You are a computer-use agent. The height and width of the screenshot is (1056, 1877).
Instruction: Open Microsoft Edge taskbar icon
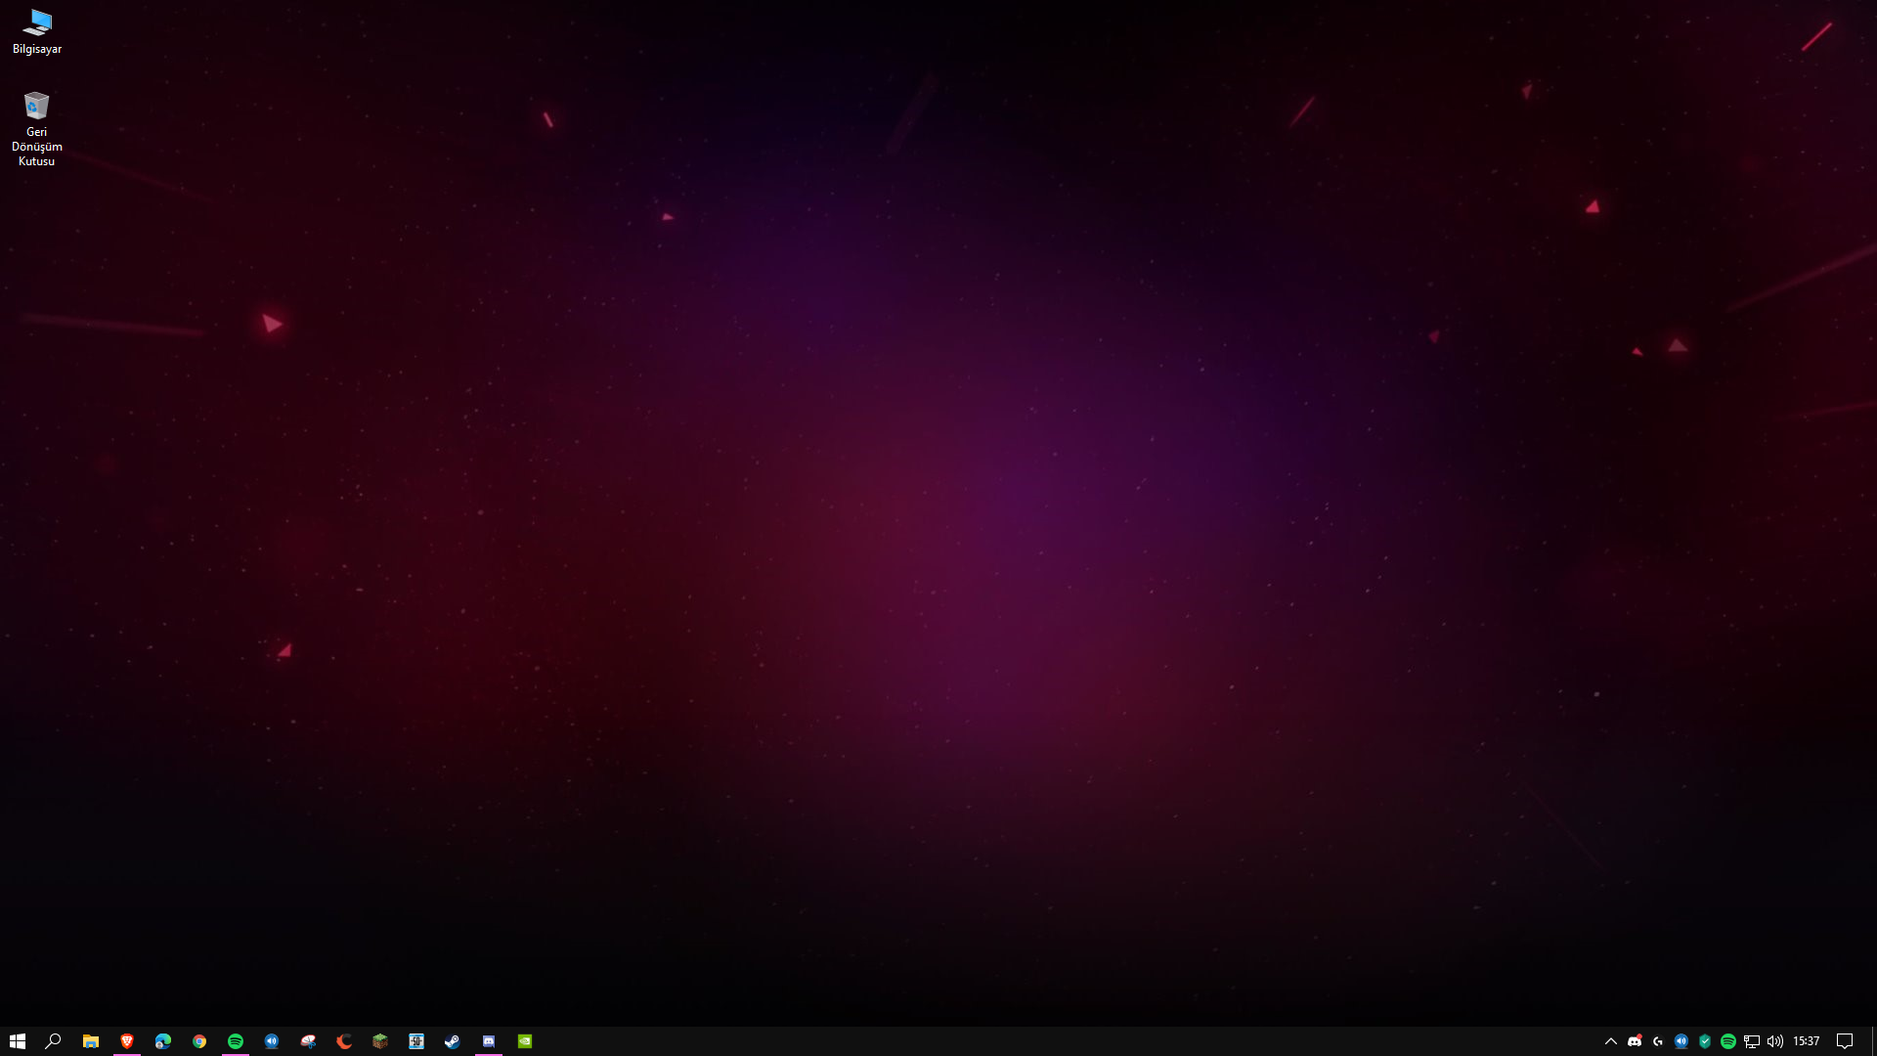[x=163, y=1041]
